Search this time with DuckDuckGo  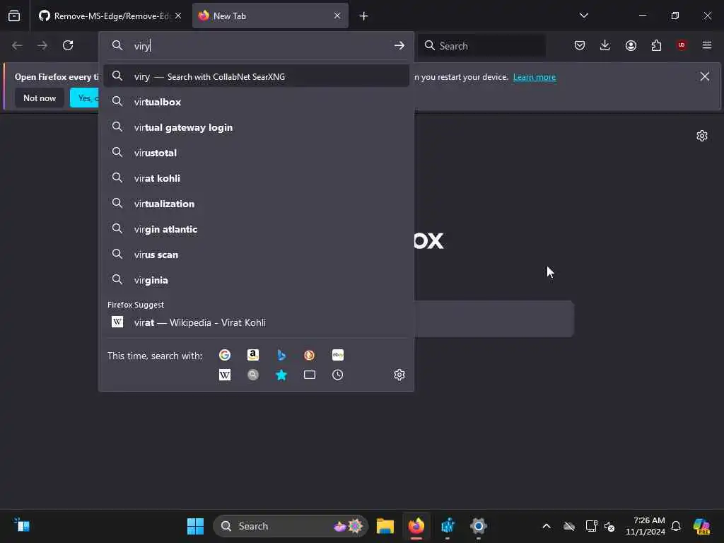coord(310,355)
